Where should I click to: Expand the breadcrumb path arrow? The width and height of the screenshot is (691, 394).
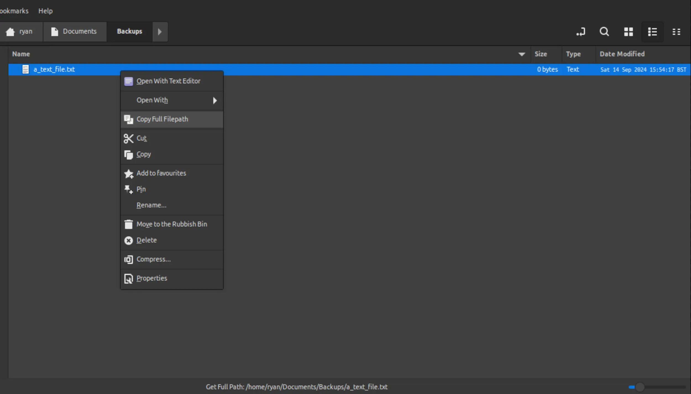click(x=160, y=32)
